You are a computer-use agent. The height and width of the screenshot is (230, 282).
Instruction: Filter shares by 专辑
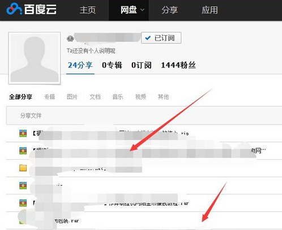tap(49, 97)
